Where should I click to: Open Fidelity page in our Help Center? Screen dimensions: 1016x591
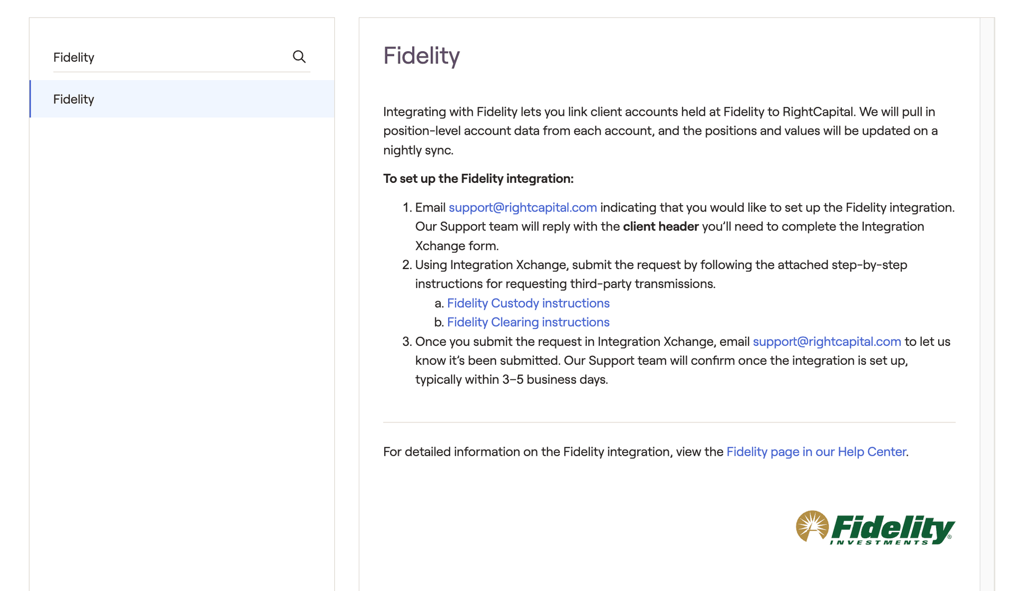point(817,451)
